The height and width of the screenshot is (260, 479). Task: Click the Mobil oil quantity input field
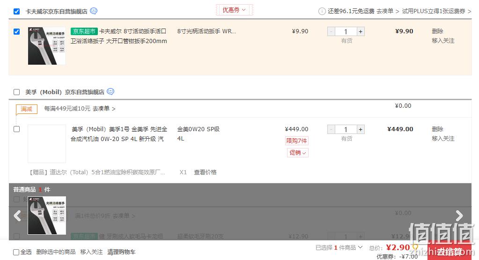(346, 129)
